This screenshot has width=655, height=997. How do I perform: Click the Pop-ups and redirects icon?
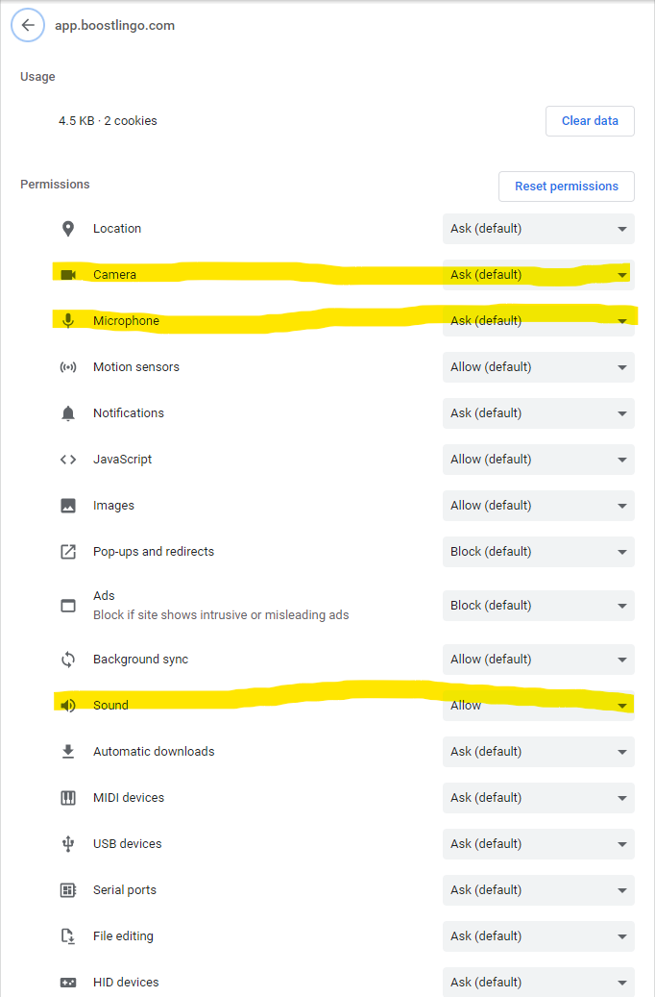point(67,552)
